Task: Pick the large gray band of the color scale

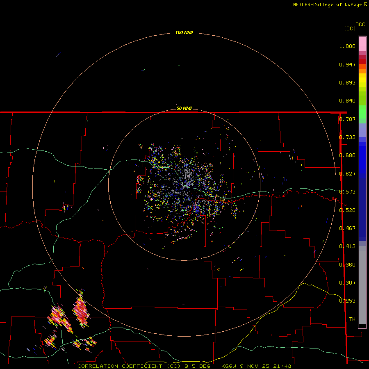Action: point(362,285)
